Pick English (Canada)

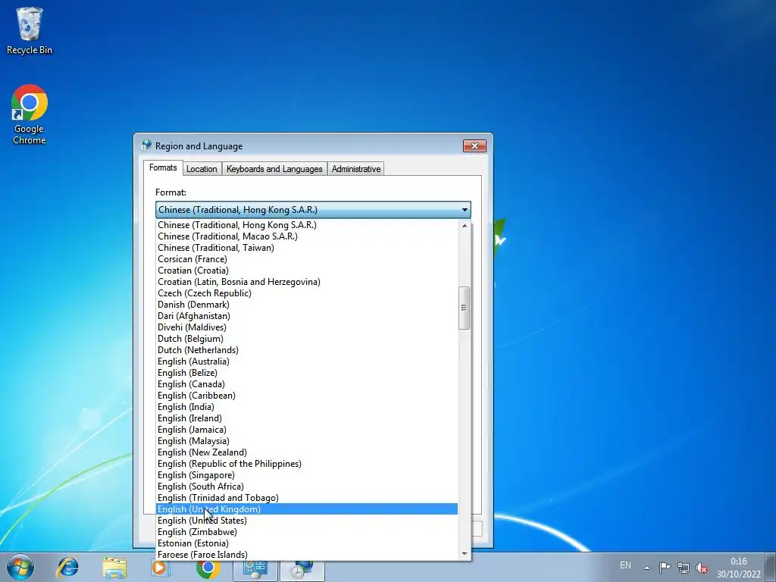click(307, 384)
